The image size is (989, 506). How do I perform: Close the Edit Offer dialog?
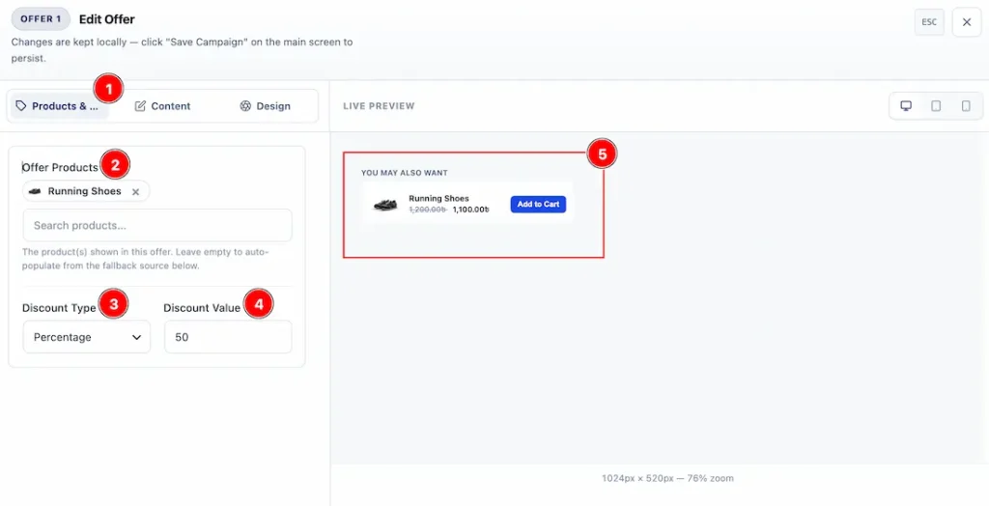pos(966,22)
